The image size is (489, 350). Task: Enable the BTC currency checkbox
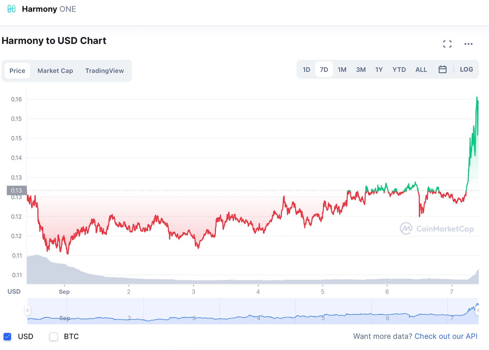(53, 336)
